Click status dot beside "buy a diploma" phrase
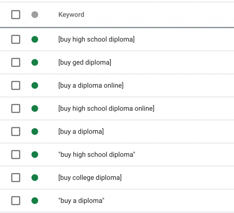This screenshot has width=234, height=213. pyautogui.click(x=35, y=201)
